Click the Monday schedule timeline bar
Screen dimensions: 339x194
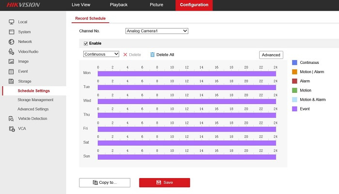186,74
